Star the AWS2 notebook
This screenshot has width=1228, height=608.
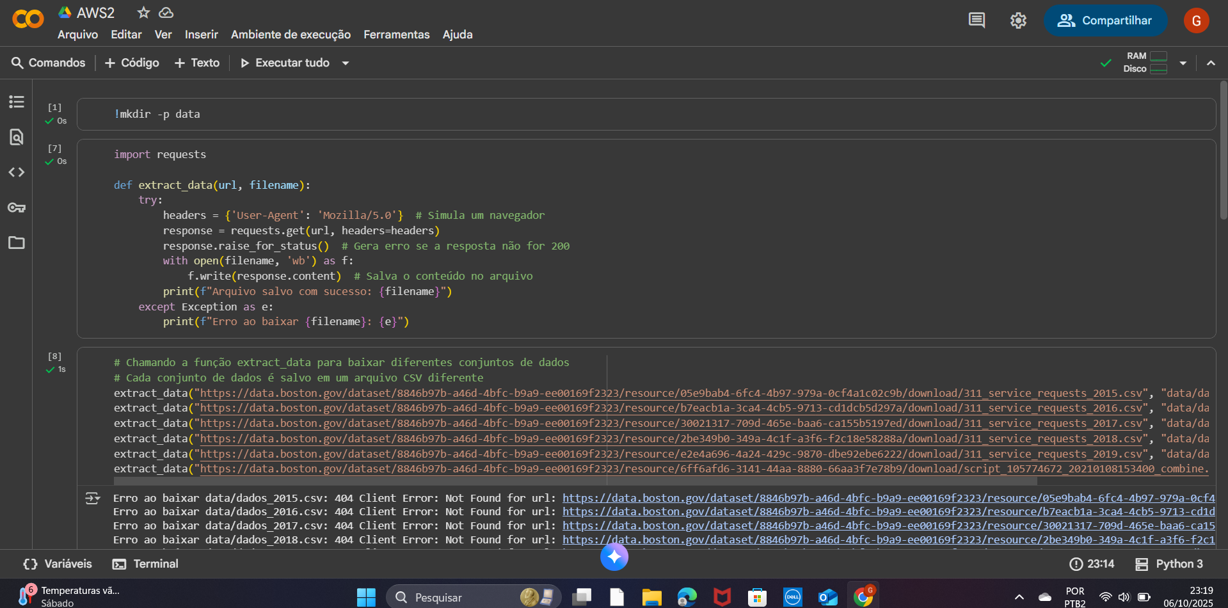[143, 13]
